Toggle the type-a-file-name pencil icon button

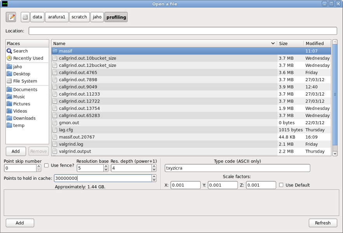11,17
